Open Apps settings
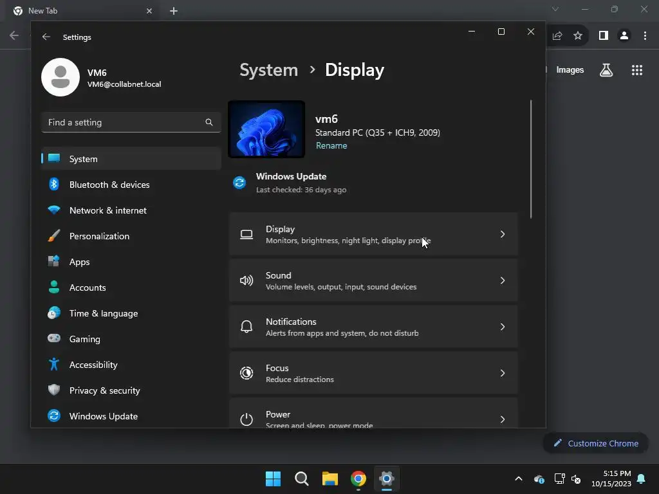This screenshot has width=659, height=494. (131, 261)
